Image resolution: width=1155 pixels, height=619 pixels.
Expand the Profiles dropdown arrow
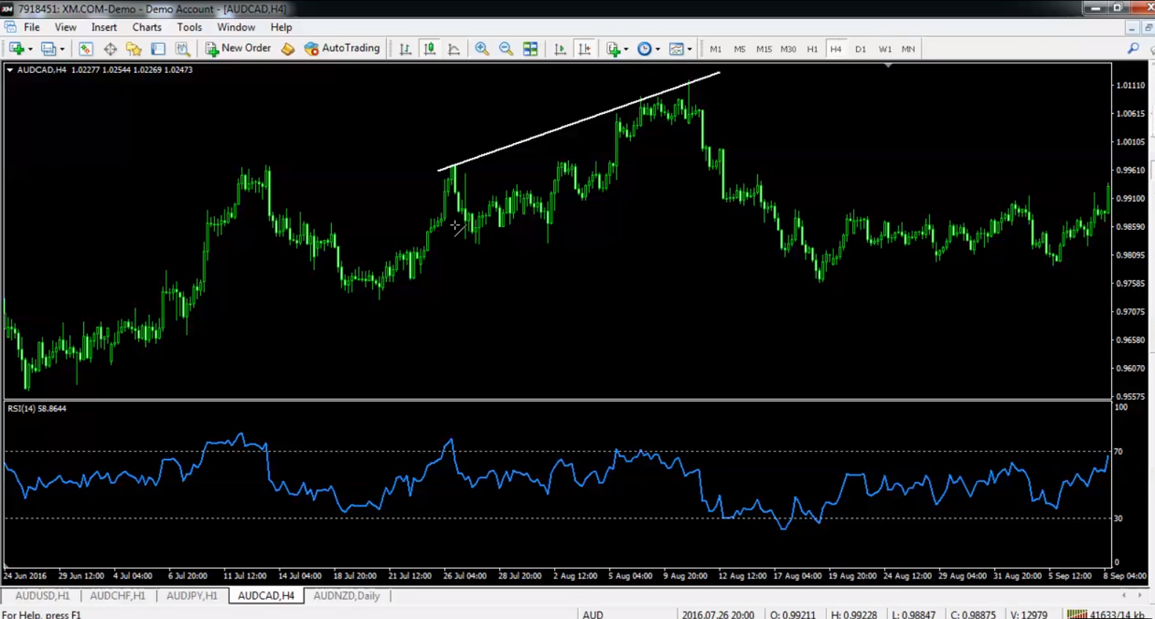click(62, 49)
